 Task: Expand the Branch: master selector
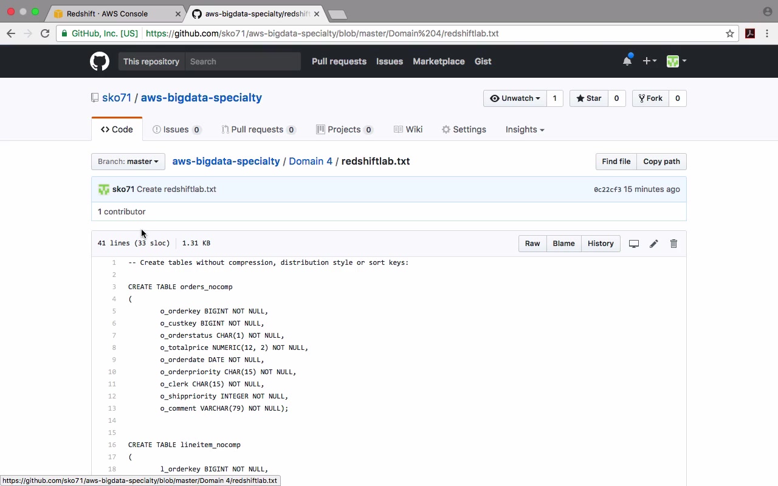tap(128, 162)
